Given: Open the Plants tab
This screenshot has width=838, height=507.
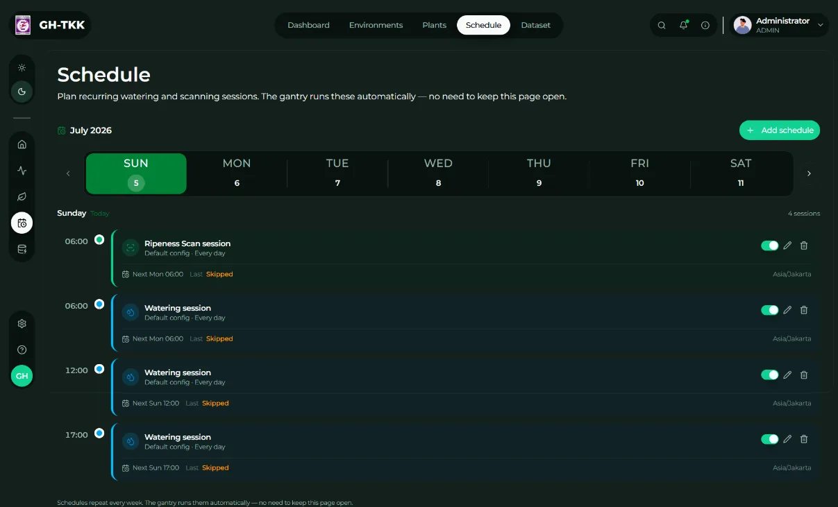Looking at the screenshot, I should (x=434, y=26).
